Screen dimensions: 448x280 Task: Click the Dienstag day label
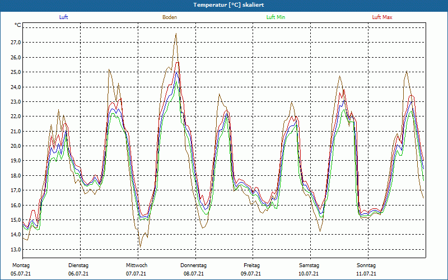coord(78,265)
